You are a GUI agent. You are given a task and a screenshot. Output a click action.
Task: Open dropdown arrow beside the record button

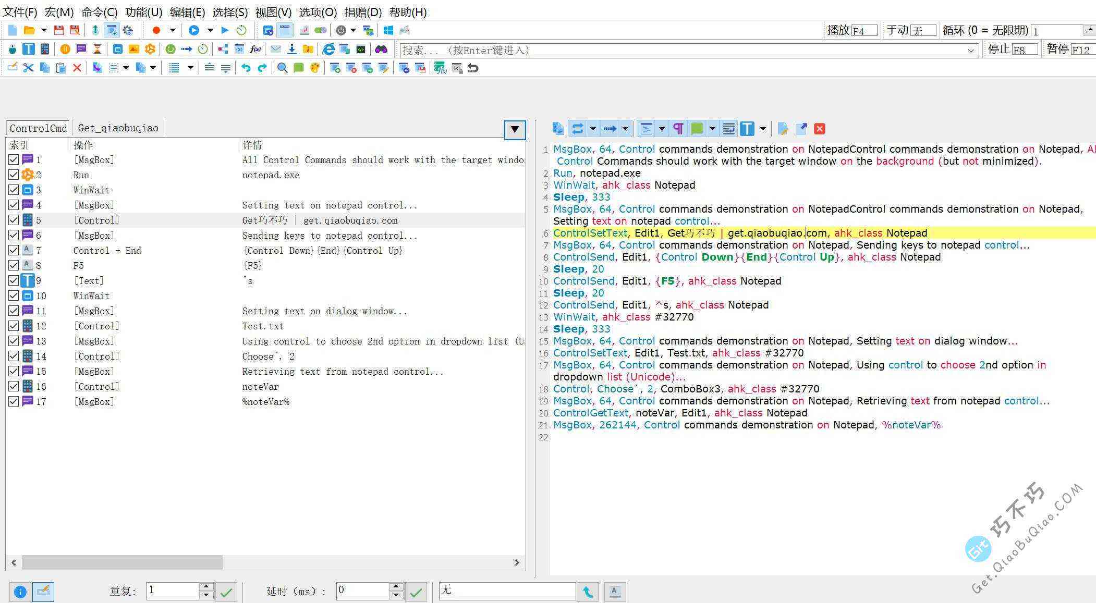173,30
